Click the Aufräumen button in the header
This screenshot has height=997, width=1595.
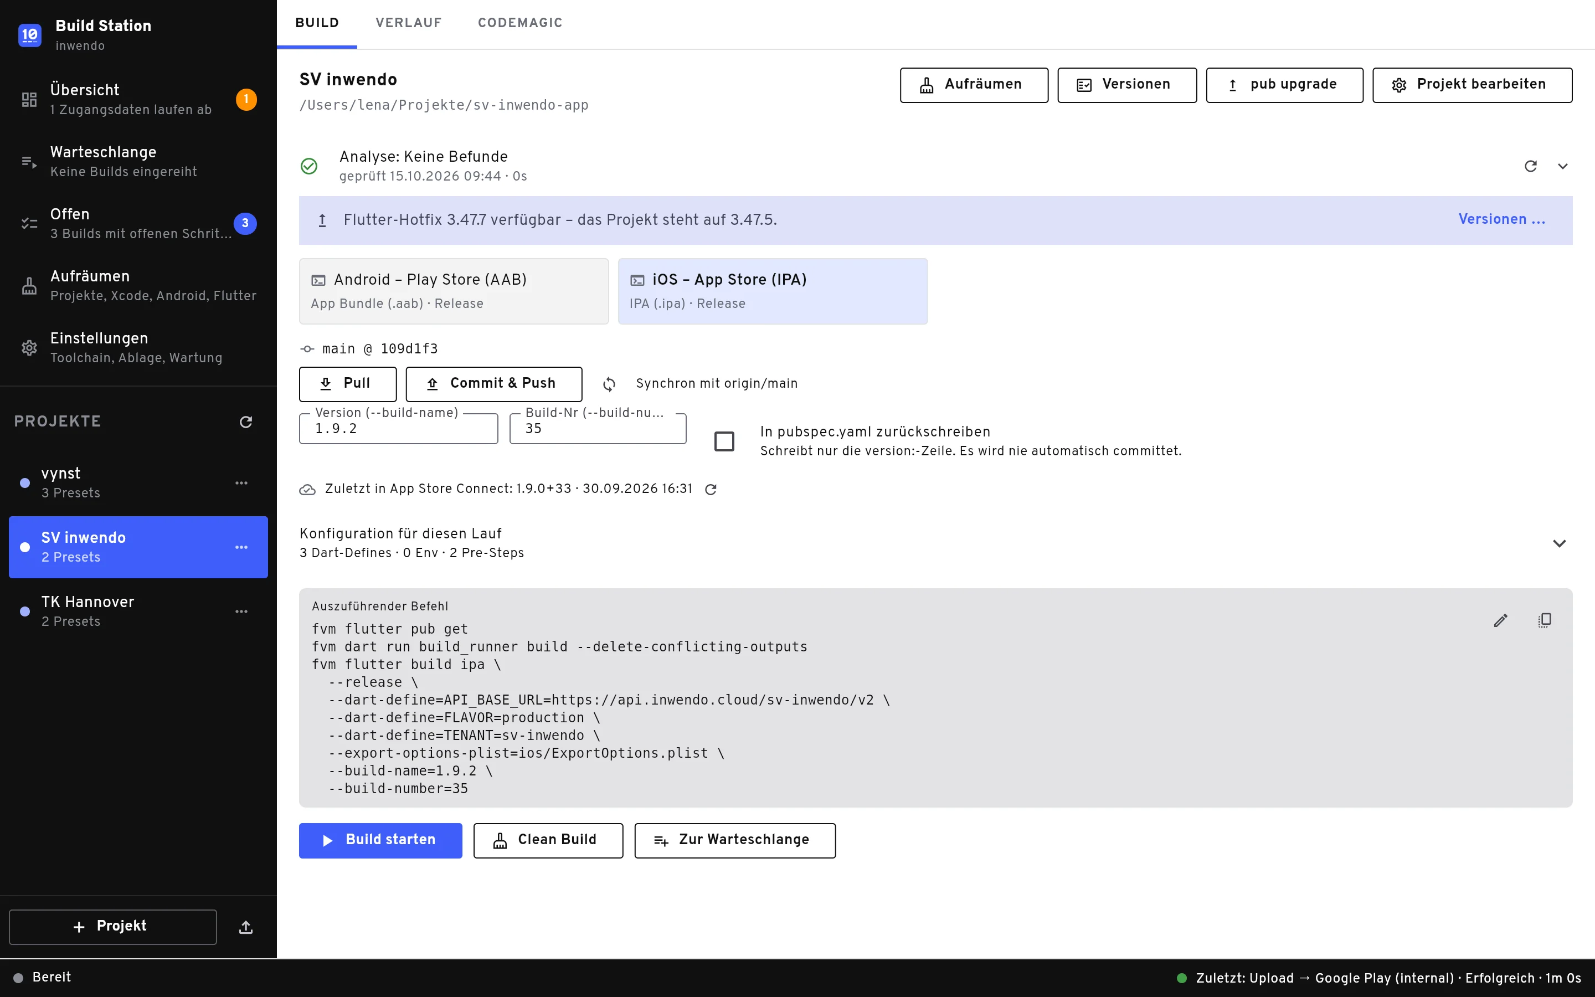(974, 85)
